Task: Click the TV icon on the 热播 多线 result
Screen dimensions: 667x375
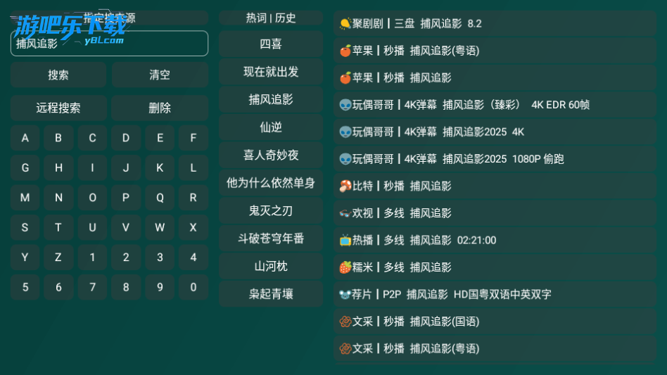Action: (x=345, y=240)
